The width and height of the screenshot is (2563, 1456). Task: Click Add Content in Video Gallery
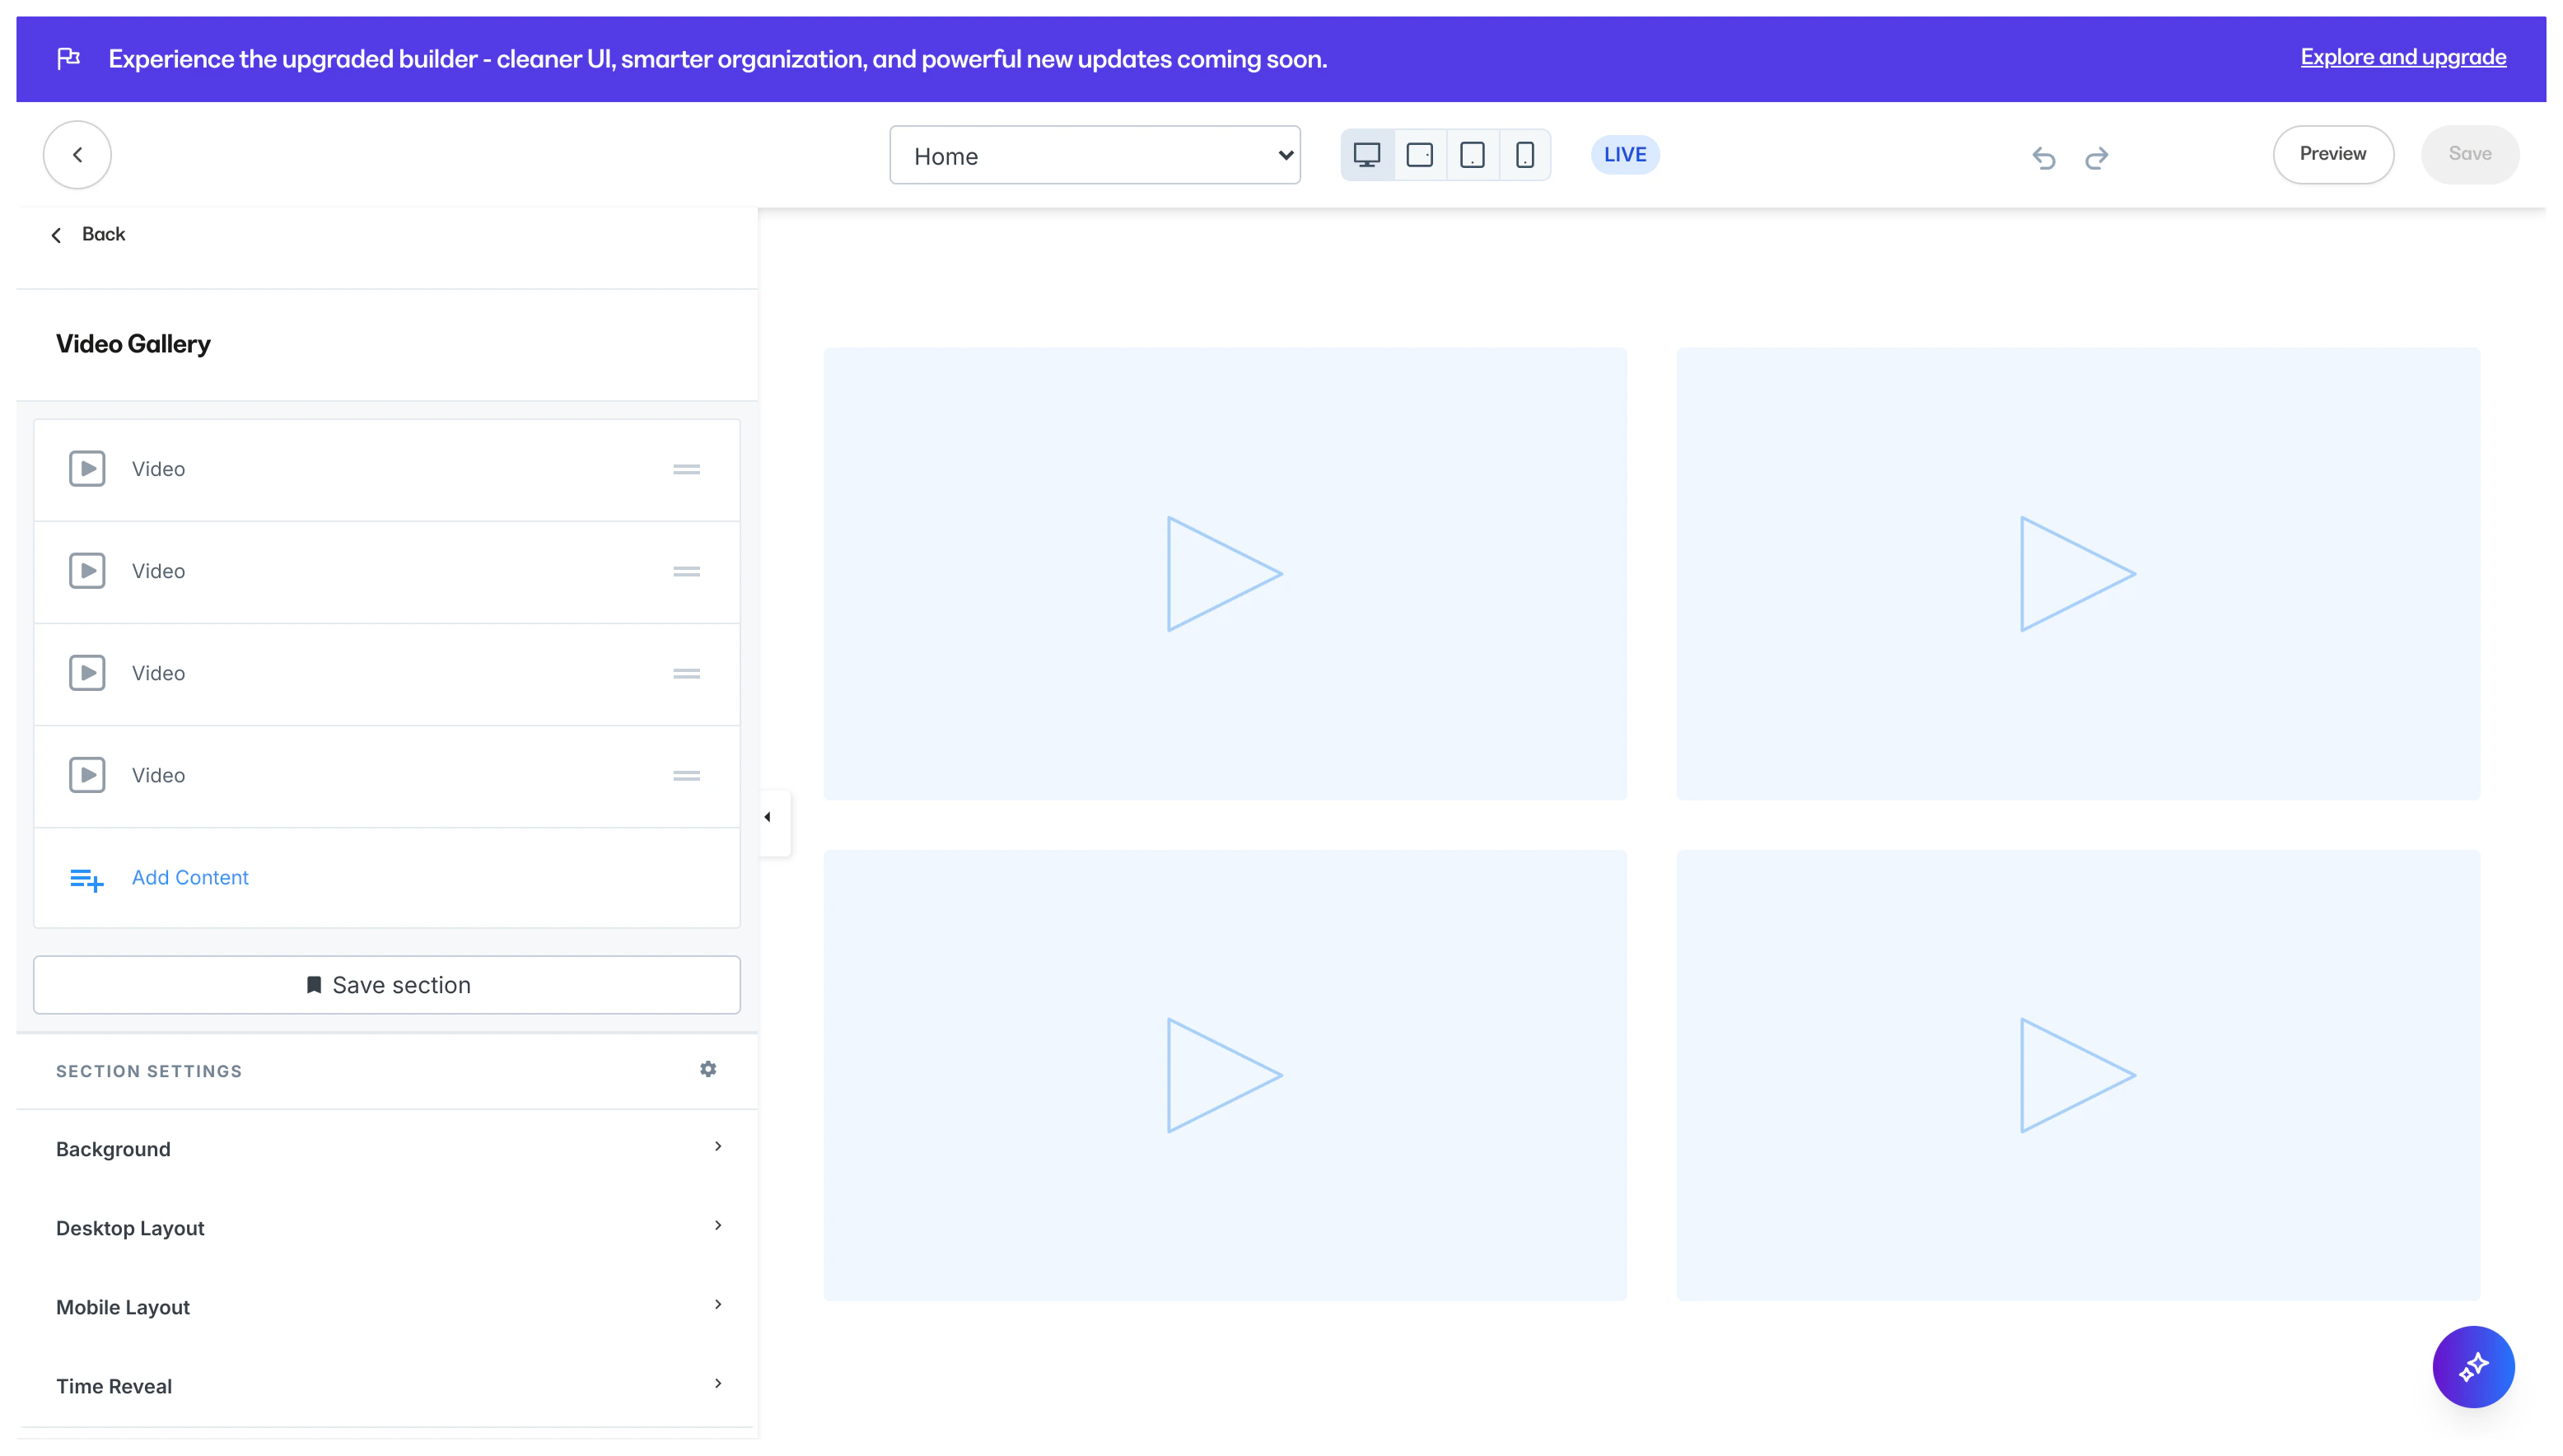coord(190,877)
